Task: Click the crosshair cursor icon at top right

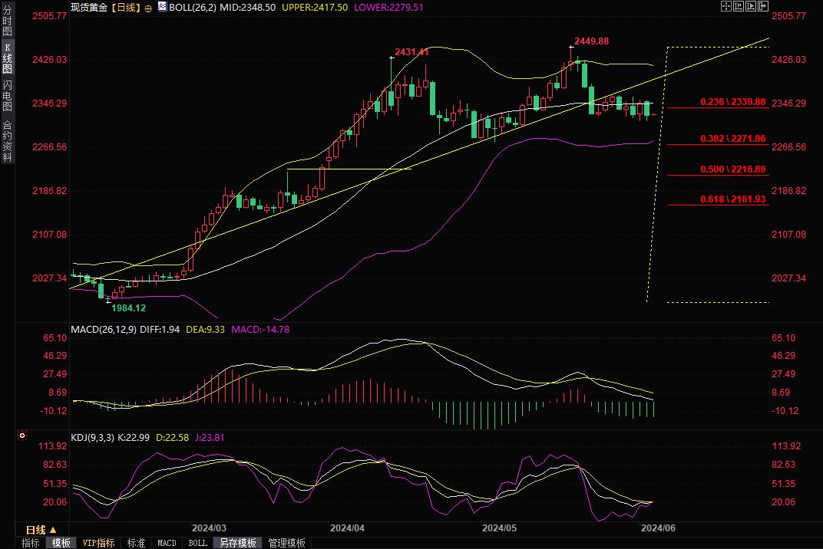Action: tap(725, 6)
